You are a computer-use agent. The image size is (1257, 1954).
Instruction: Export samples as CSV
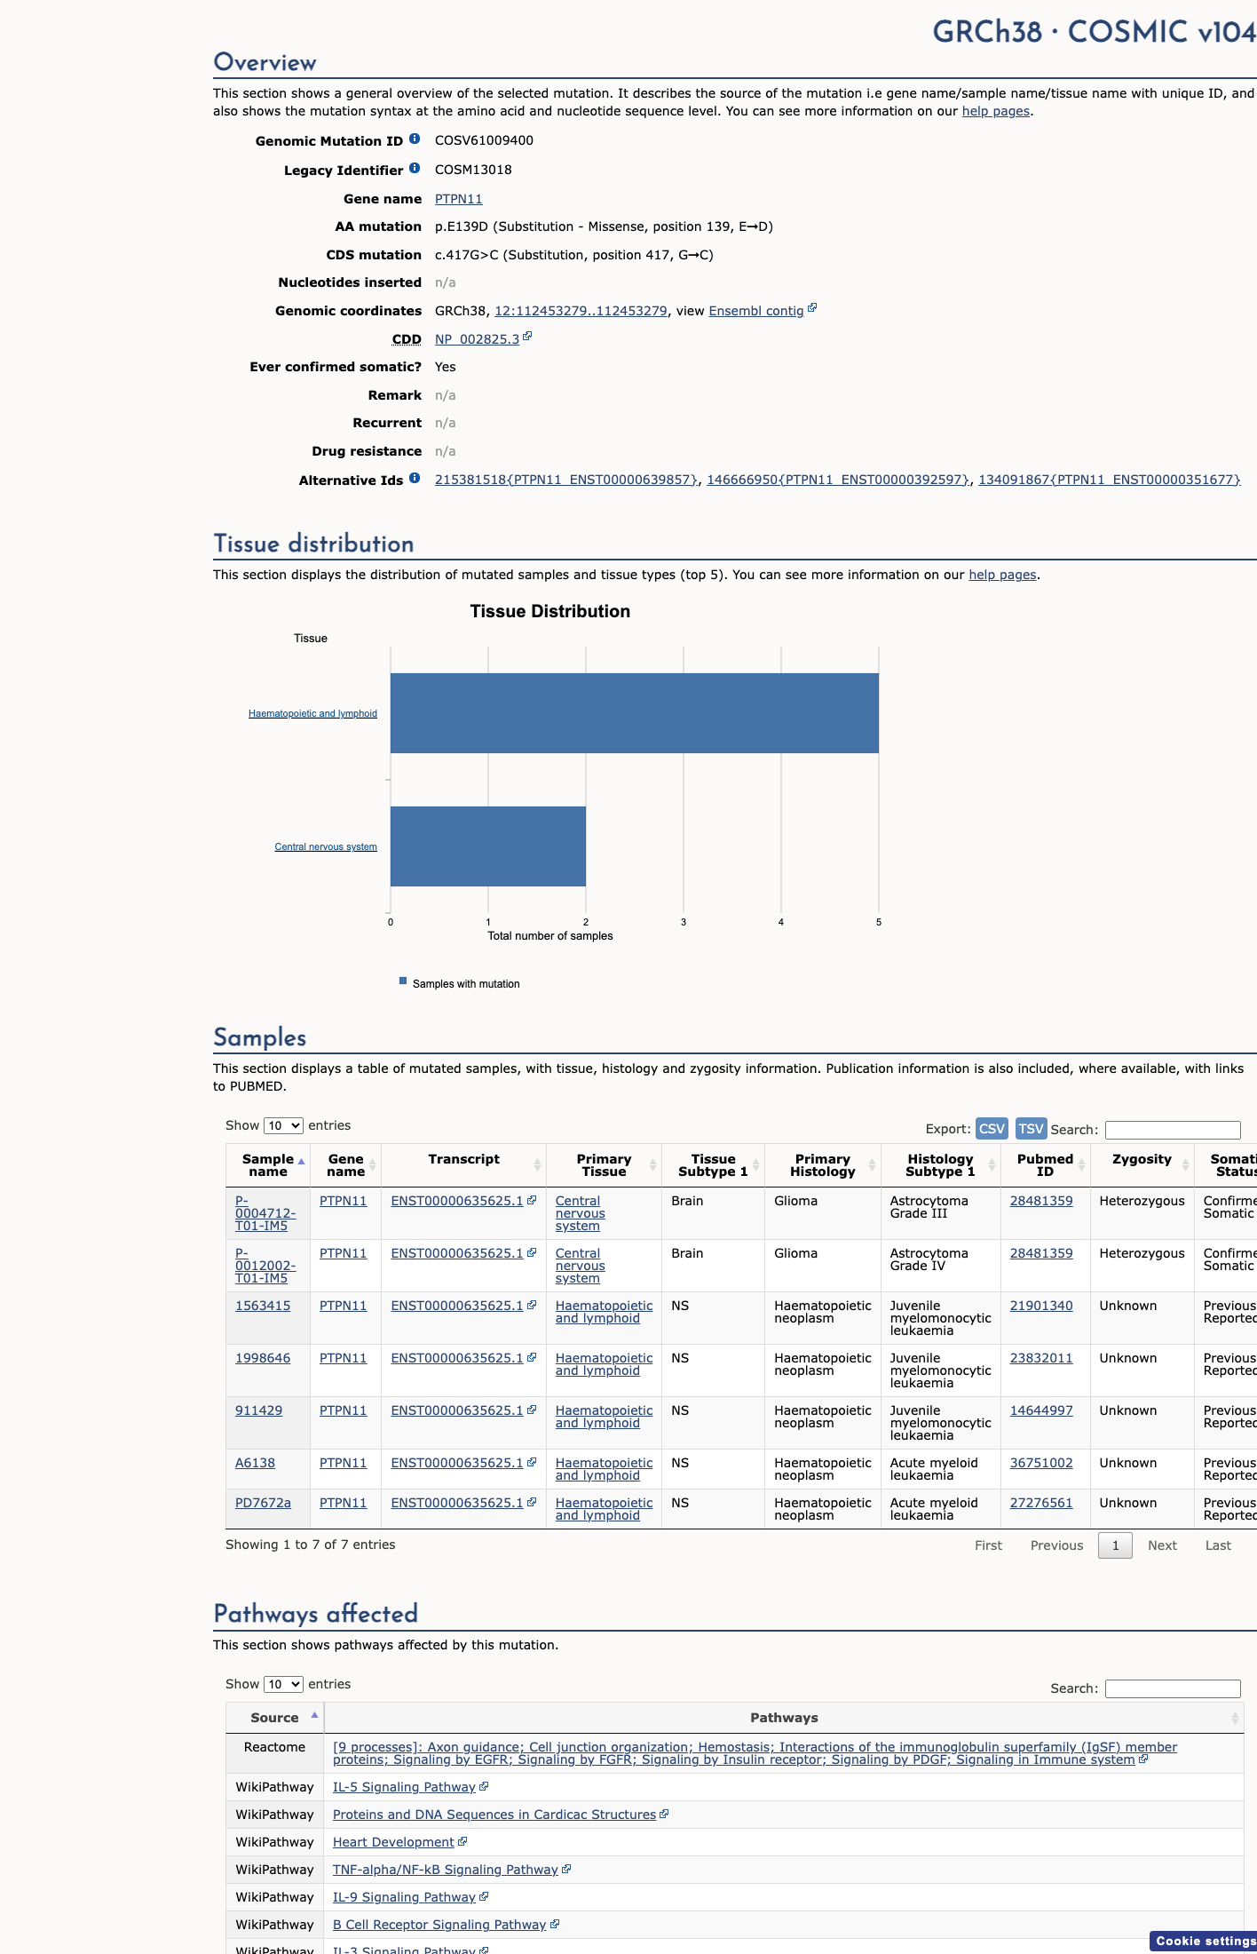tap(992, 1128)
